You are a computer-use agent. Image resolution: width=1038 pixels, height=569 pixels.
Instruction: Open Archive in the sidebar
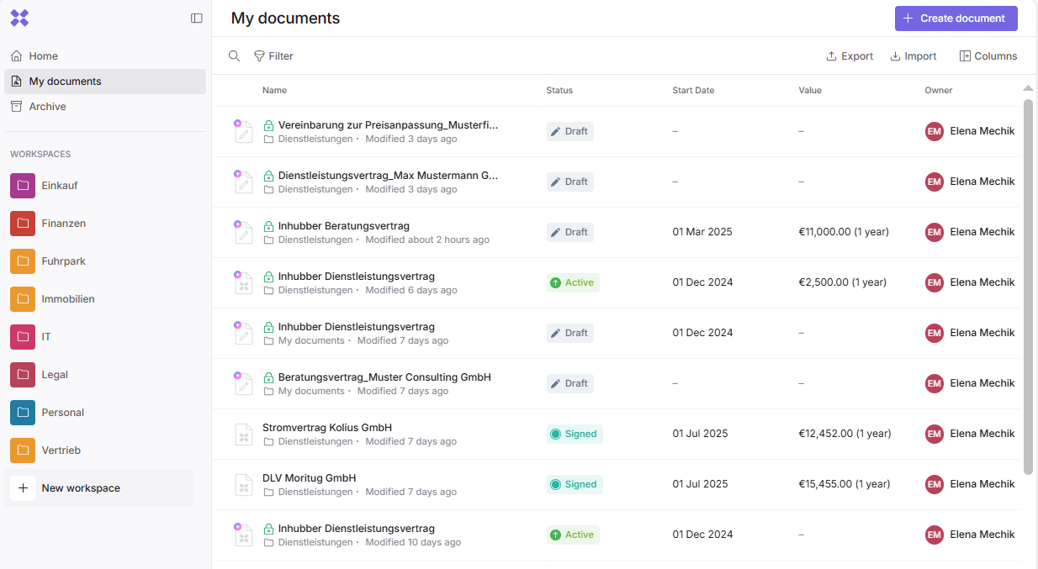click(x=47, y=107)
